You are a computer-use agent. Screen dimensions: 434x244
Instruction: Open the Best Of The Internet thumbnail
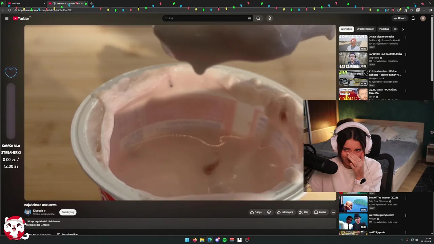tap(353, 204)
